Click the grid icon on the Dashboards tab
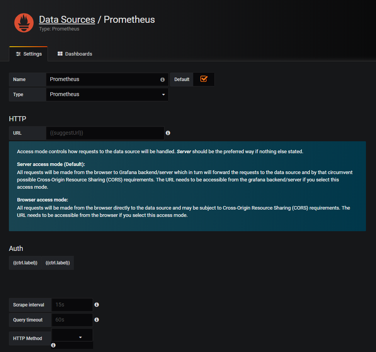This screenshot has height=352, width=376. click(x=59, y=54)
